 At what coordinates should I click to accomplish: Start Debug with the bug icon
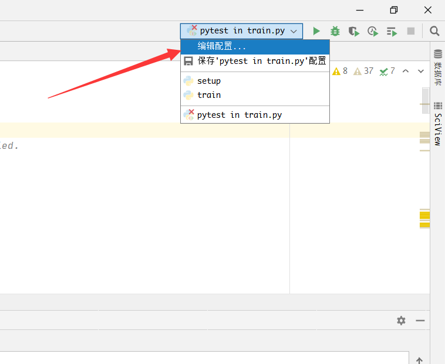coord(335,31)
